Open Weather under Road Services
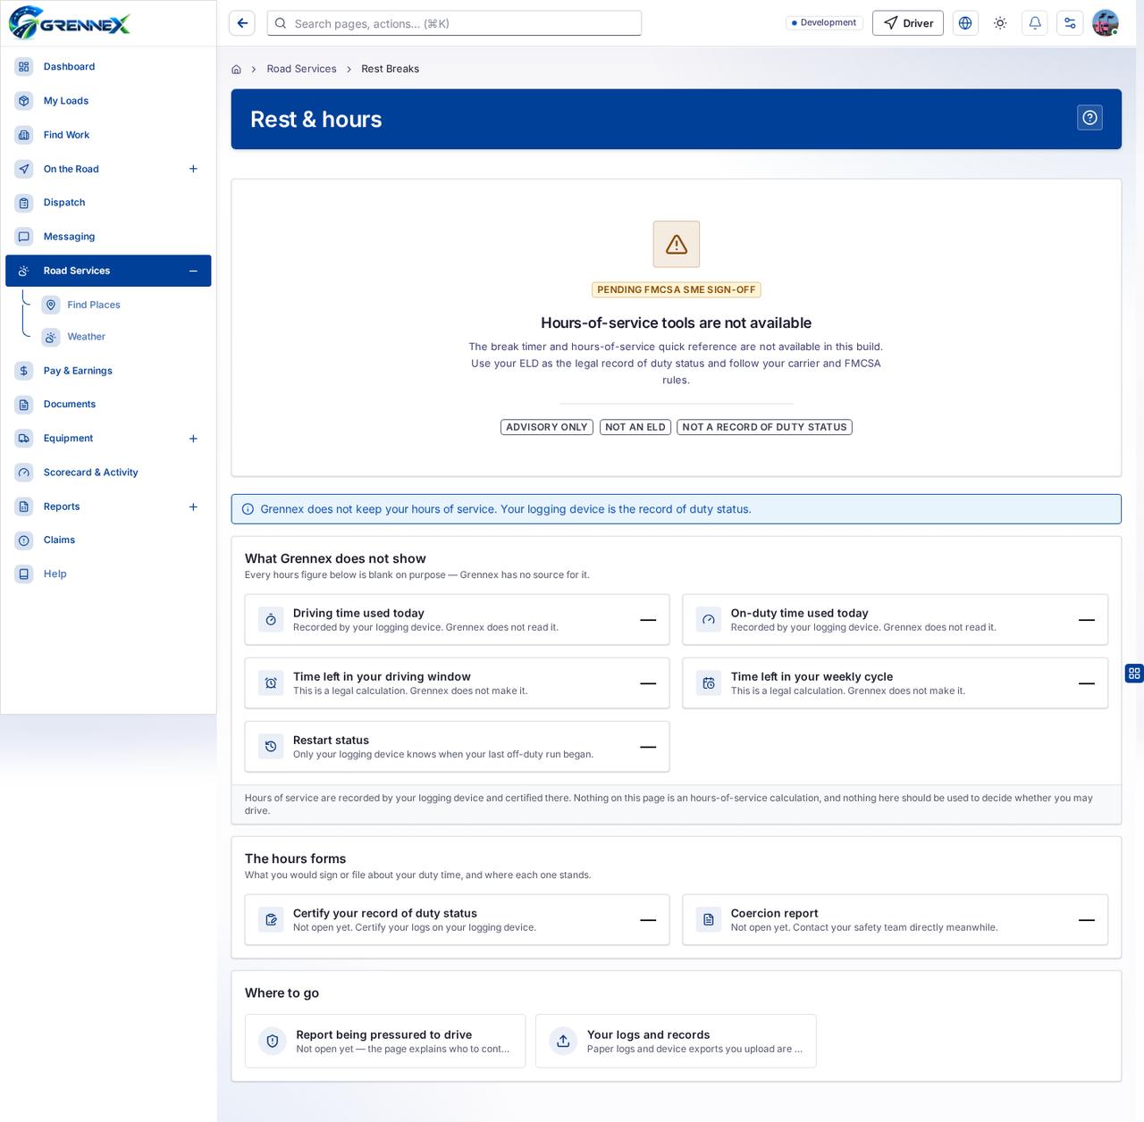 [123, 337]
